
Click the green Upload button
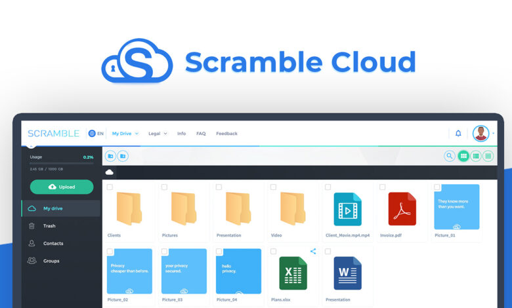(x=62, y=187)
